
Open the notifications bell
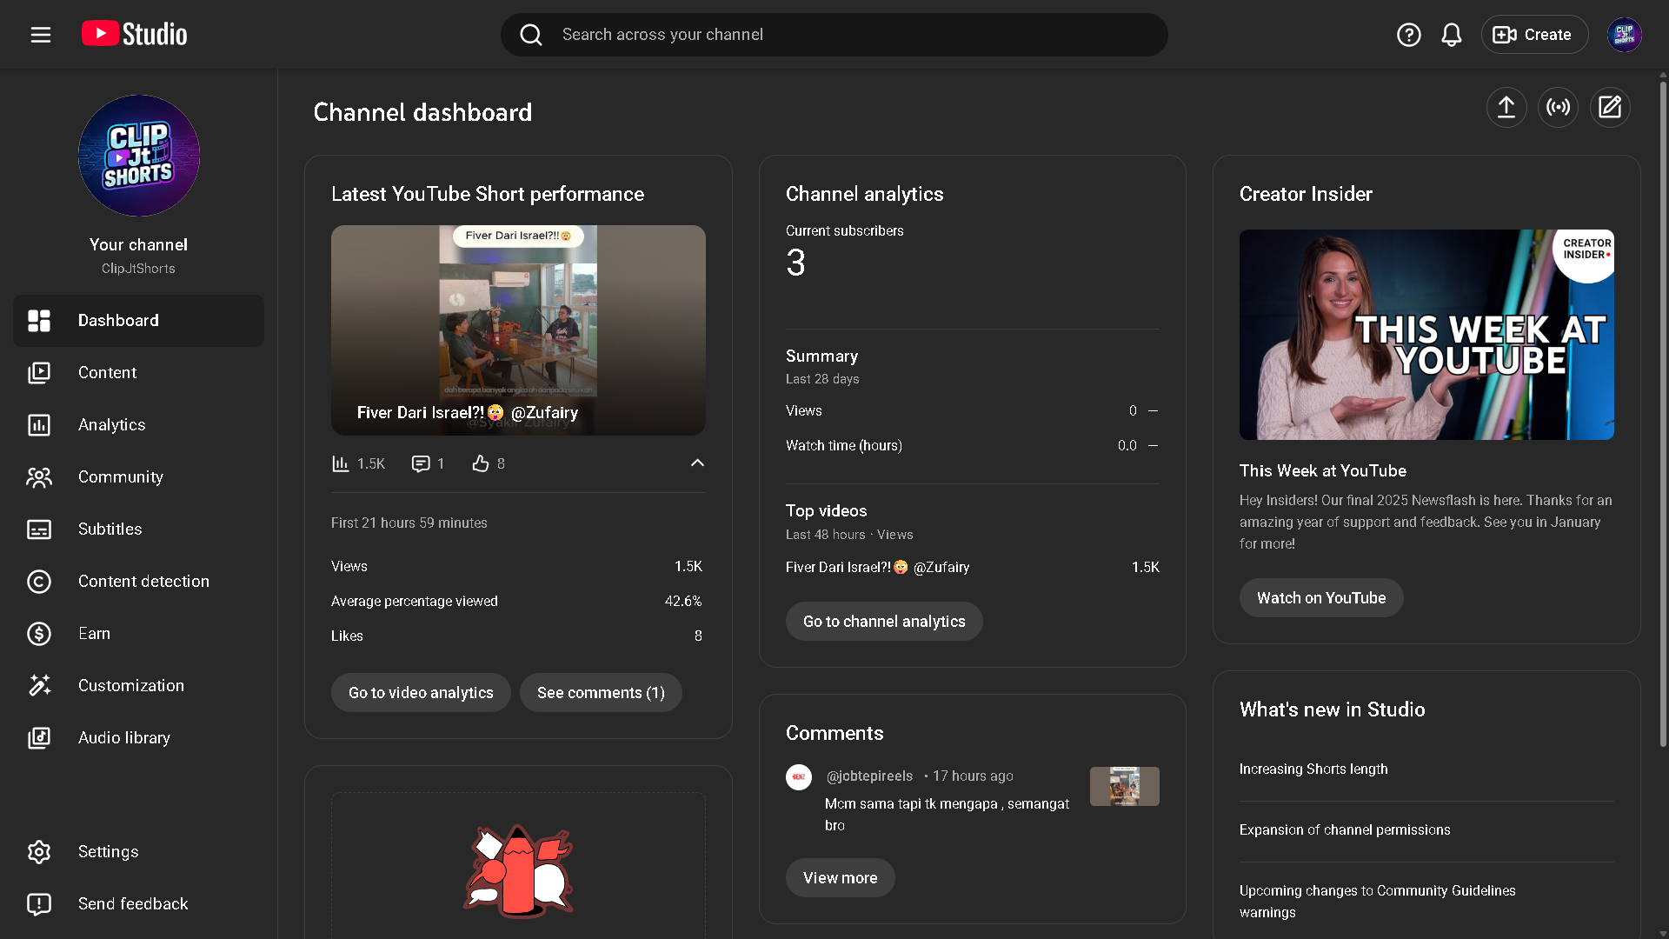(x=1451, y=35)
